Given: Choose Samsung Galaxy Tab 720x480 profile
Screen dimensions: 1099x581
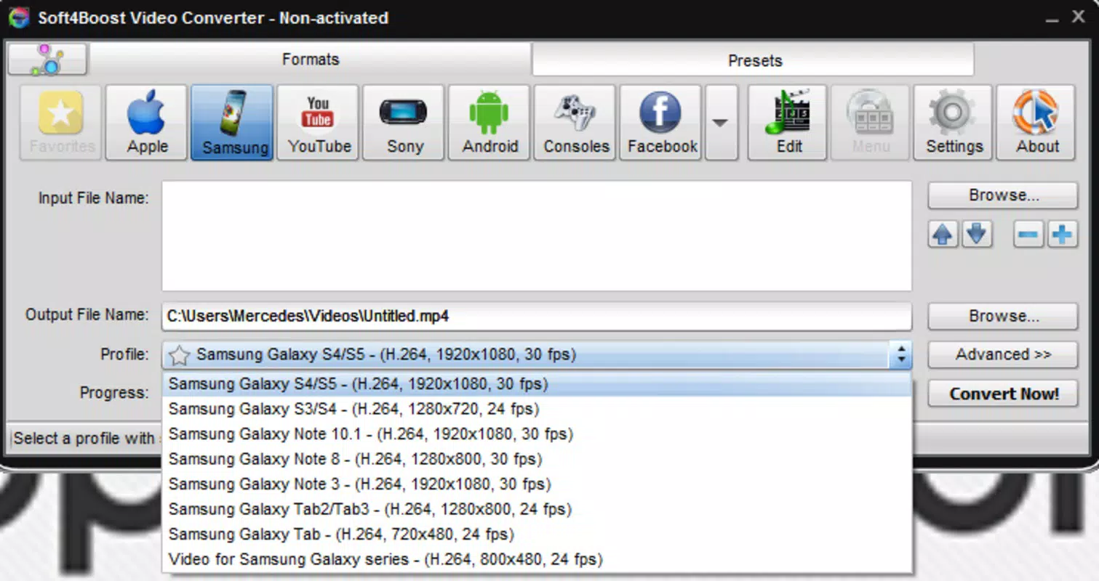Looking at the screenshot, I should (537, 535).
